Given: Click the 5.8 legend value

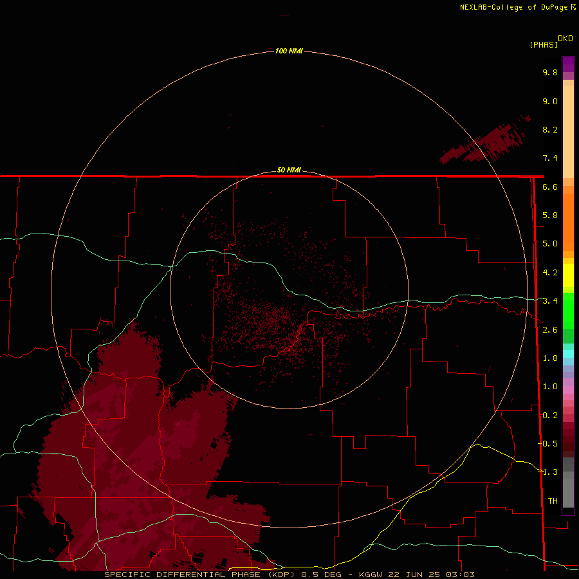Looking at the screenshot, I should click(550, 216).
